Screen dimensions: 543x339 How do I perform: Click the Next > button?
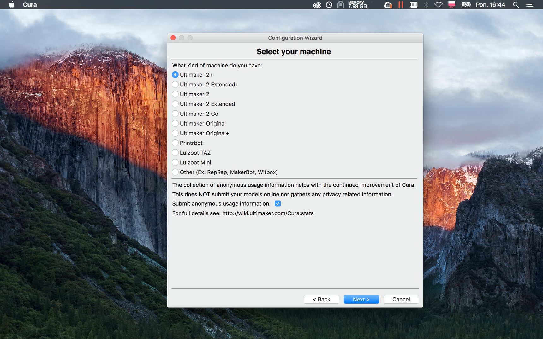(361, 300)
